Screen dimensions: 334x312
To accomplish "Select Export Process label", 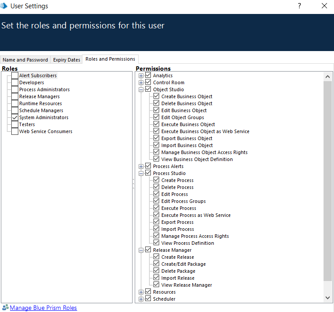I will [x=177, y=222].
